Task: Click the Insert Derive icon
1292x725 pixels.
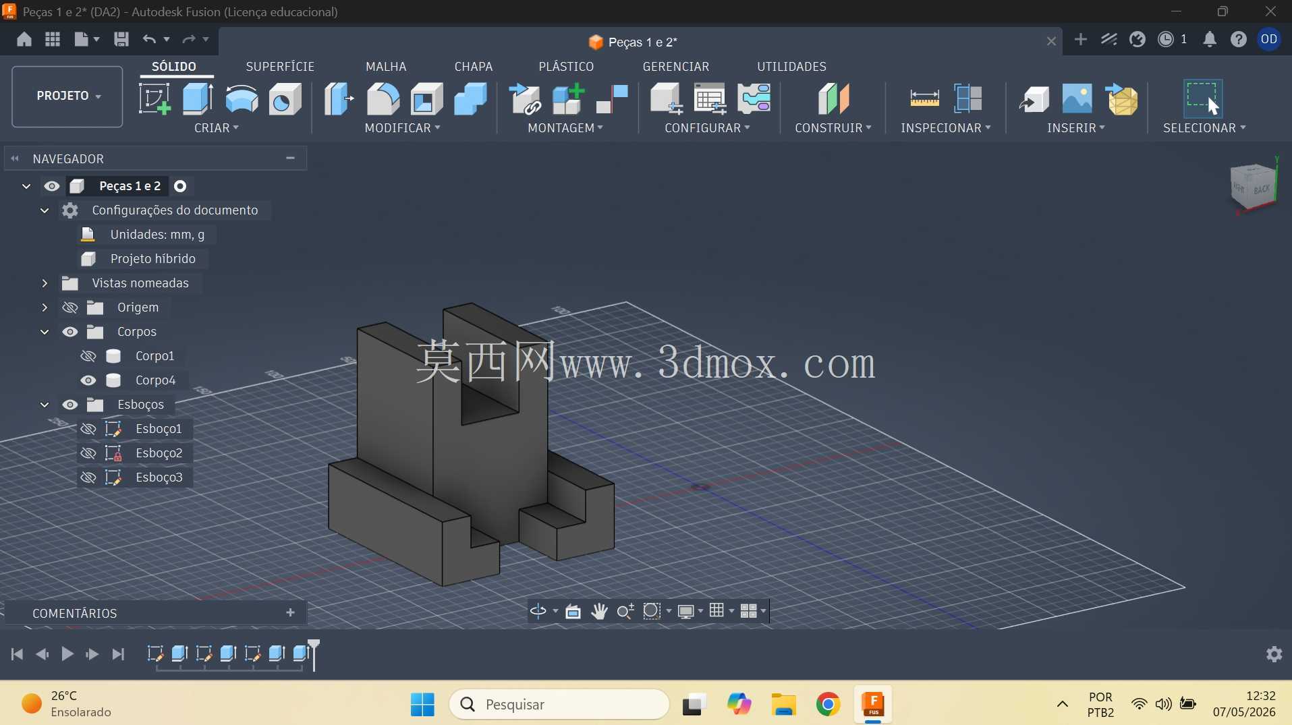Action: point(1034,98)
